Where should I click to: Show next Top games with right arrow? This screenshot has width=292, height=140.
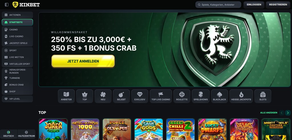288,113
